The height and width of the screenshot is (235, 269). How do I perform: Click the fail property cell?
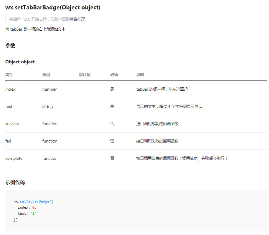(x=8, y=141)
